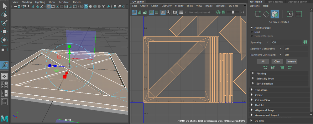Toggle smooth shade all mode
Viewport: 313px width, 124px height.
pos(86,7)
